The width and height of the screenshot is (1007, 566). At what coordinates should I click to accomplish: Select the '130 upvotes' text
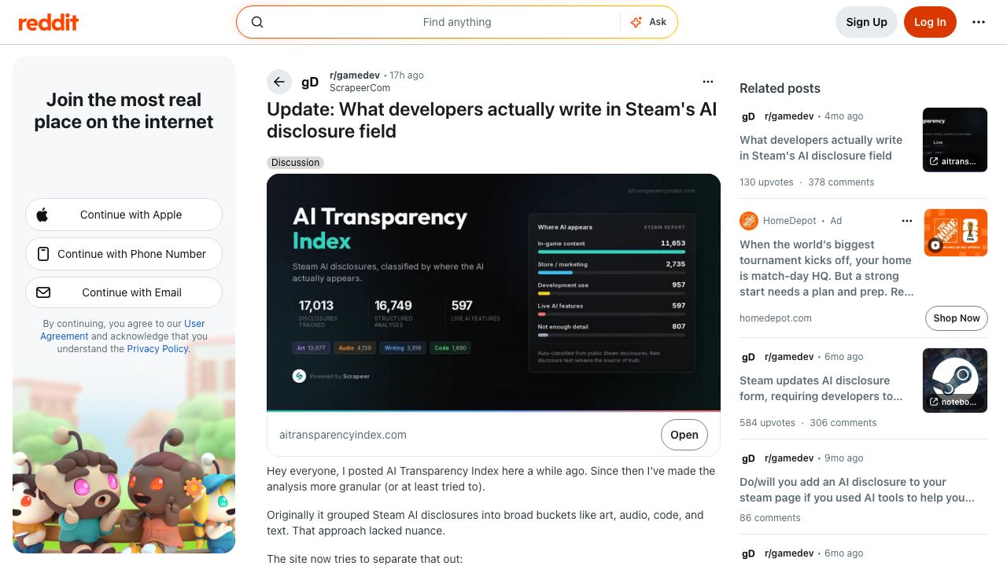(766, 182)
